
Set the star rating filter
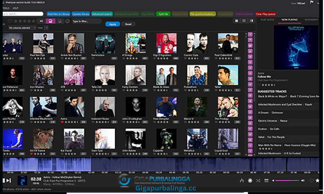point(24,21)
